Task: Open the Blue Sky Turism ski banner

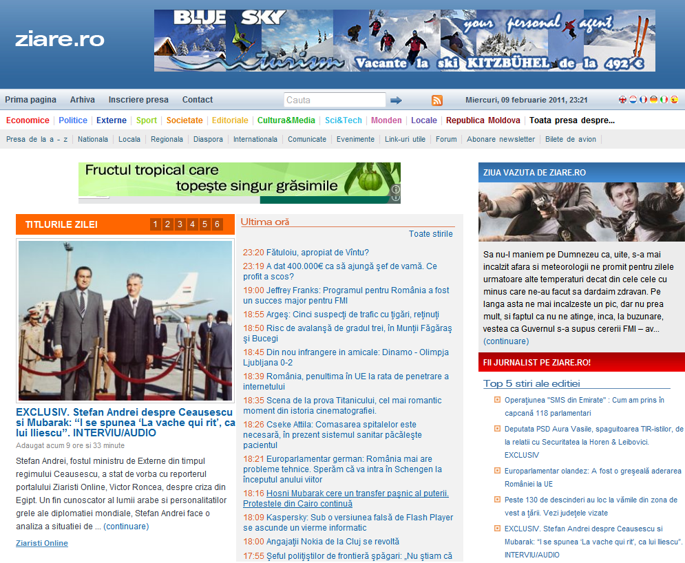Action: coord(405,41)
